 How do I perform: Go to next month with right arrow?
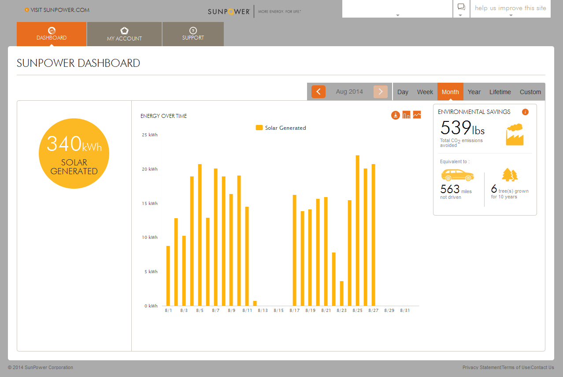point(381,92)
